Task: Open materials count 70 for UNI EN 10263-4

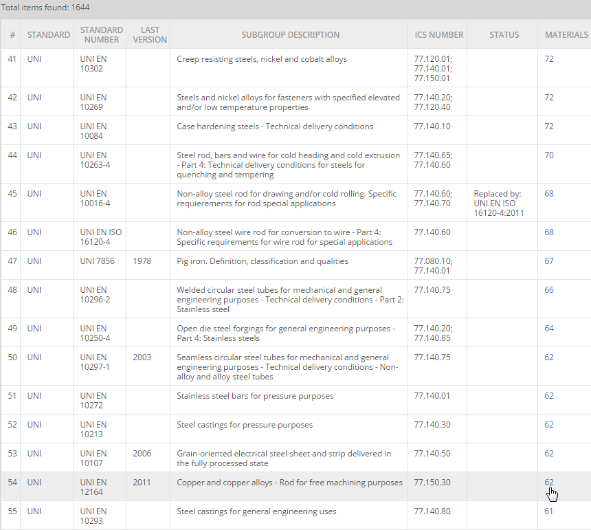Action: point(548,155)
